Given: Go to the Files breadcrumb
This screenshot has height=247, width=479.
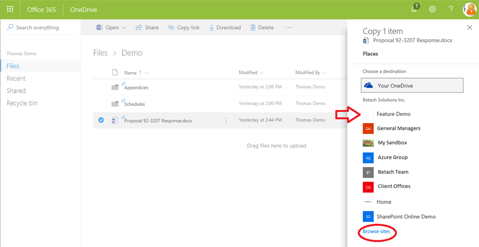Looking at the screenshot, I should pos(101,53).
